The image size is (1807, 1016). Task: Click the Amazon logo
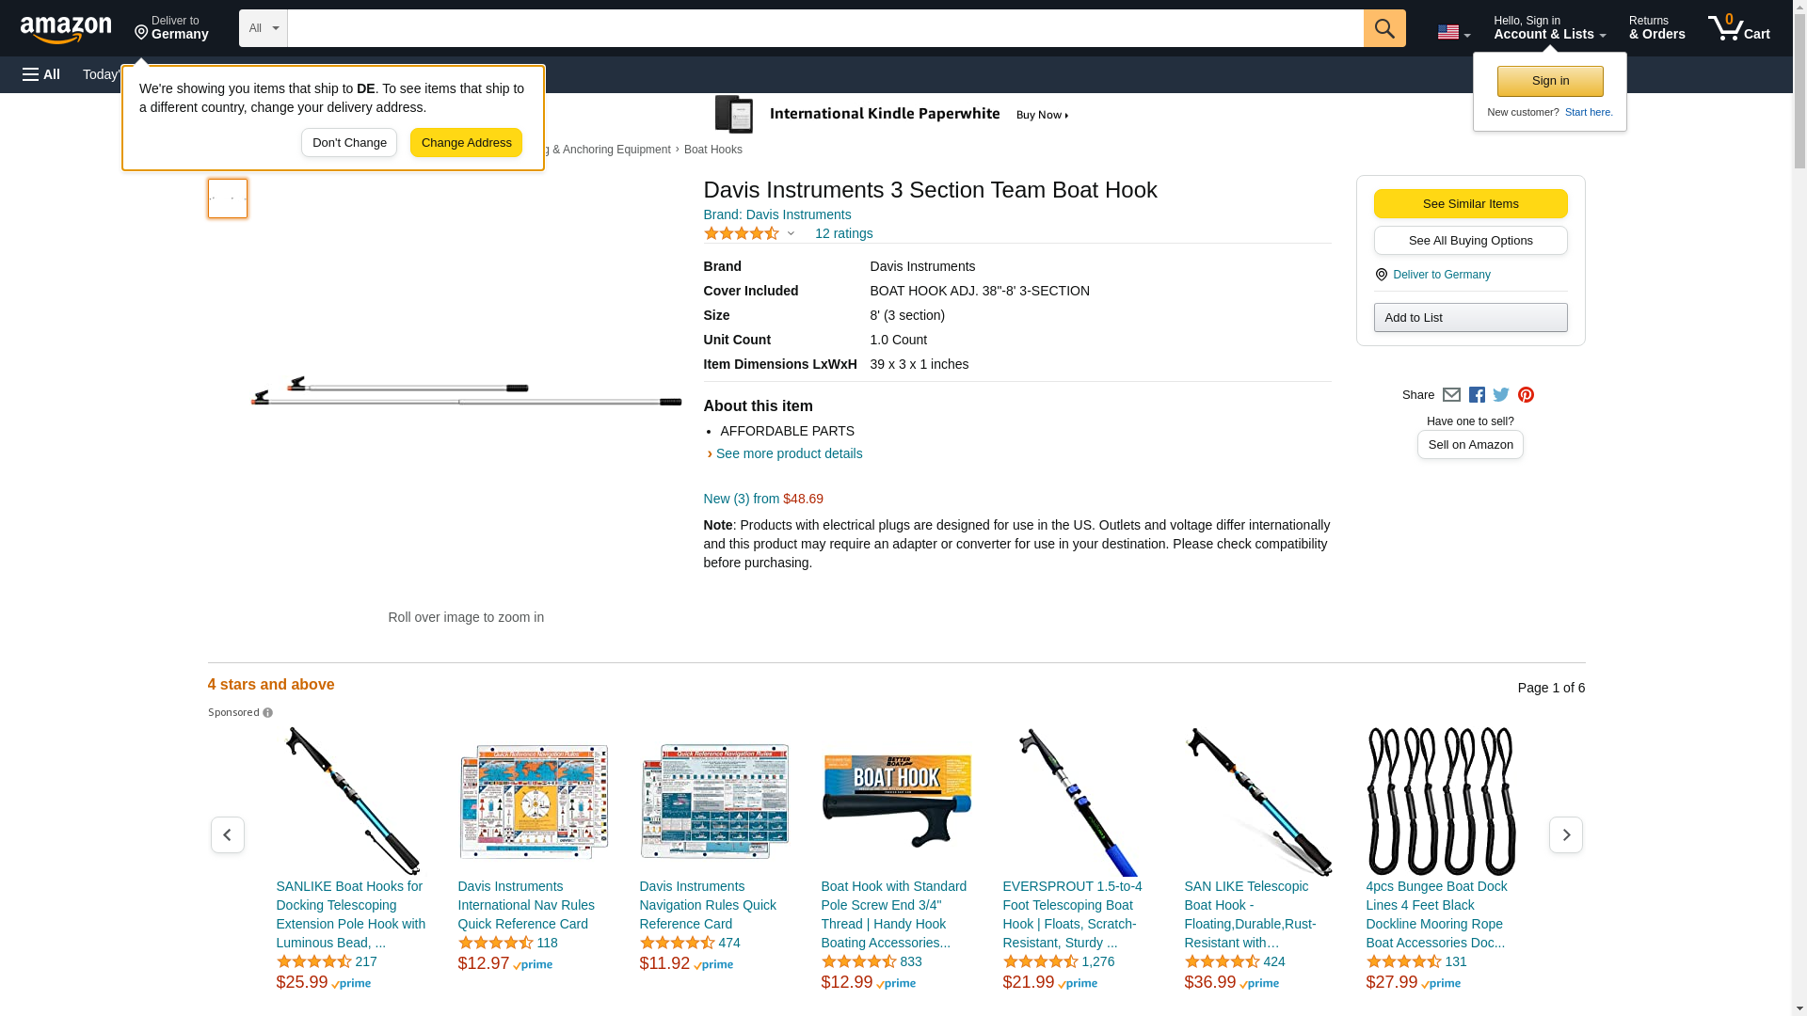coord(66,29)
